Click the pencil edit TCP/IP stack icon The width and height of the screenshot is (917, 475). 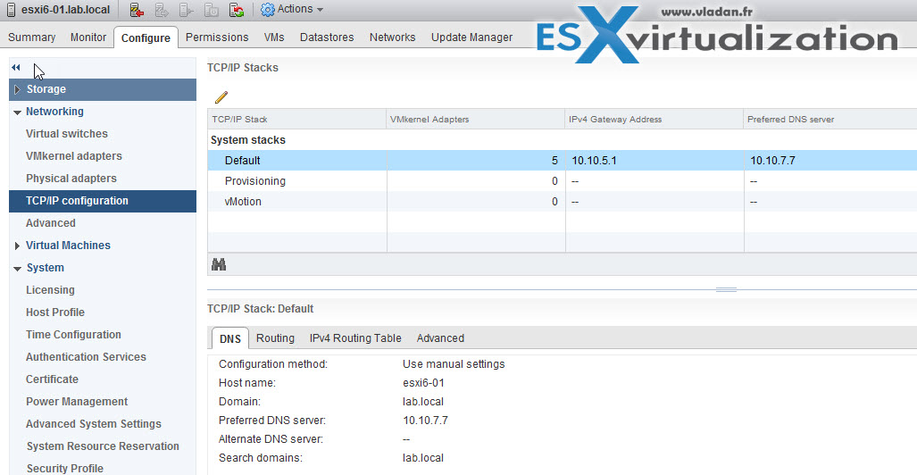221,97
